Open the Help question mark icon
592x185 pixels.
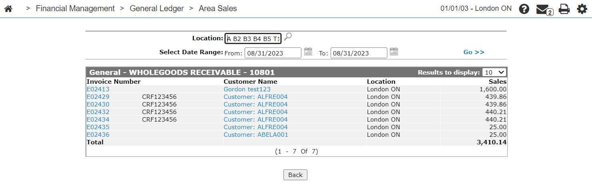(x=524, y=9)
